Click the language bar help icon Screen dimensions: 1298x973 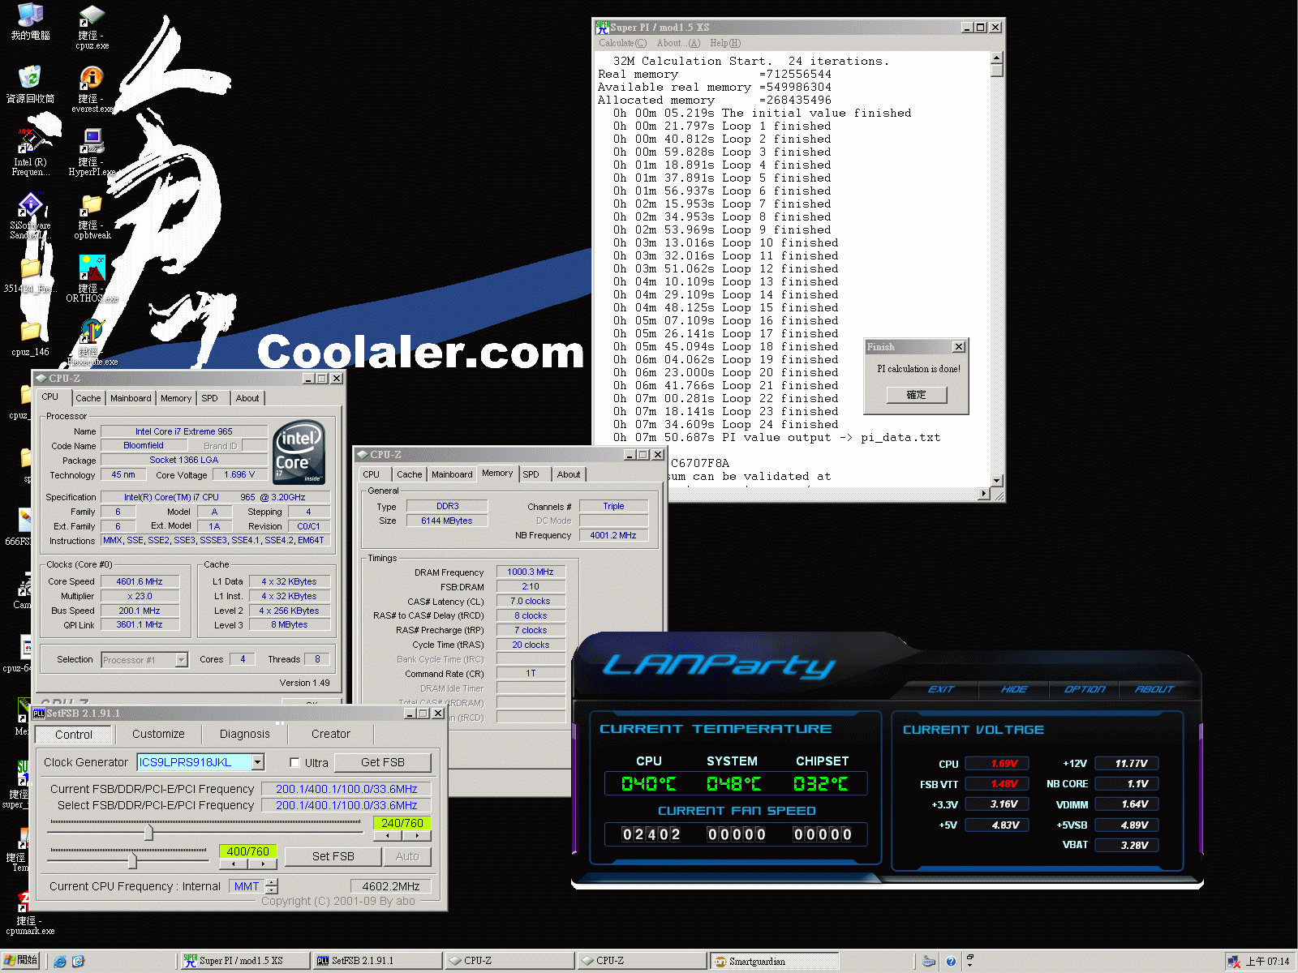click(951, 962)
